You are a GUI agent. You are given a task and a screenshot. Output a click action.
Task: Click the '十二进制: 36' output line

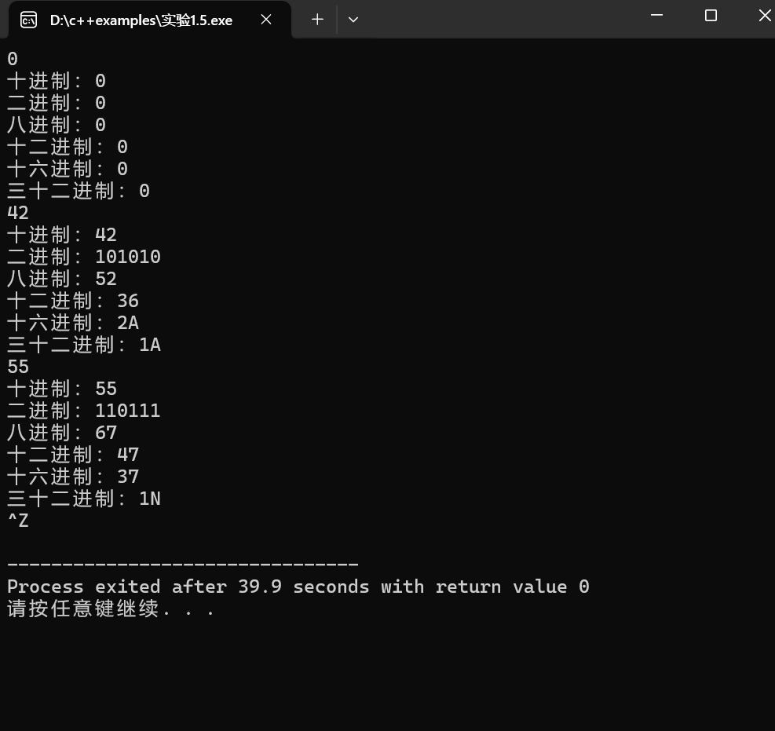point(73,301)
